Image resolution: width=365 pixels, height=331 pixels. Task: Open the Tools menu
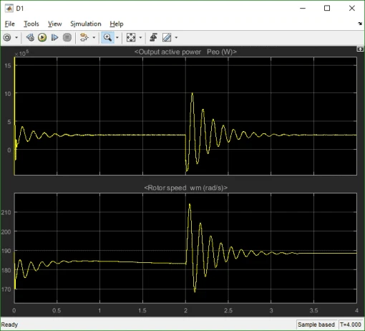coord(31,24)
